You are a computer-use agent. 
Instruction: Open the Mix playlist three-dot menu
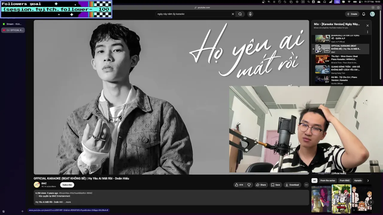[367, 32]
